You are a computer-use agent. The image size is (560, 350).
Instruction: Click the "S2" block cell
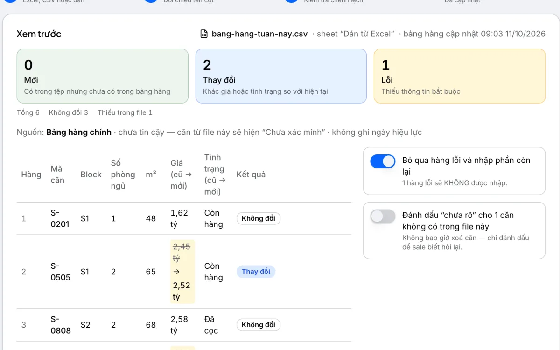(85, 325)
